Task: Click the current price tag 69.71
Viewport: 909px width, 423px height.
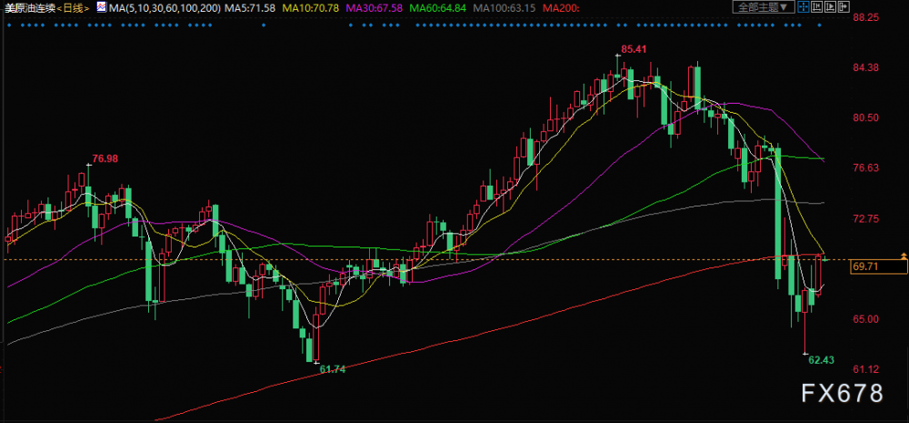Action: point(878,267)
